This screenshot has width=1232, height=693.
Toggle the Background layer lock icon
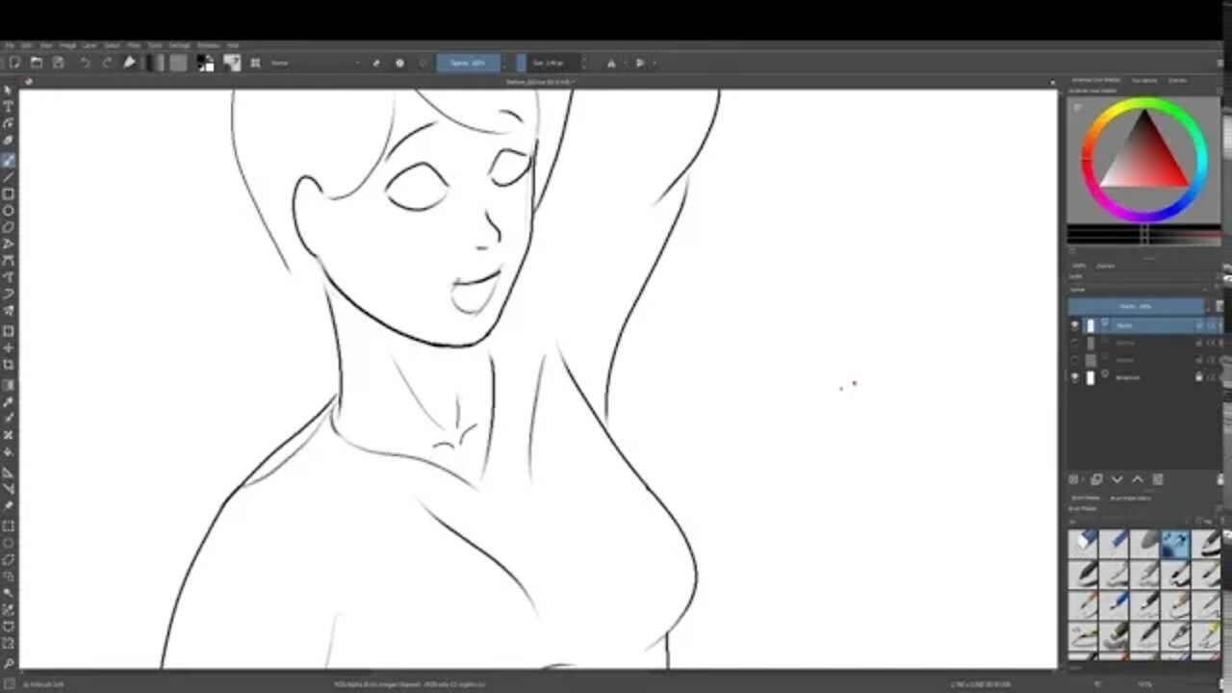pos(1199,377)
